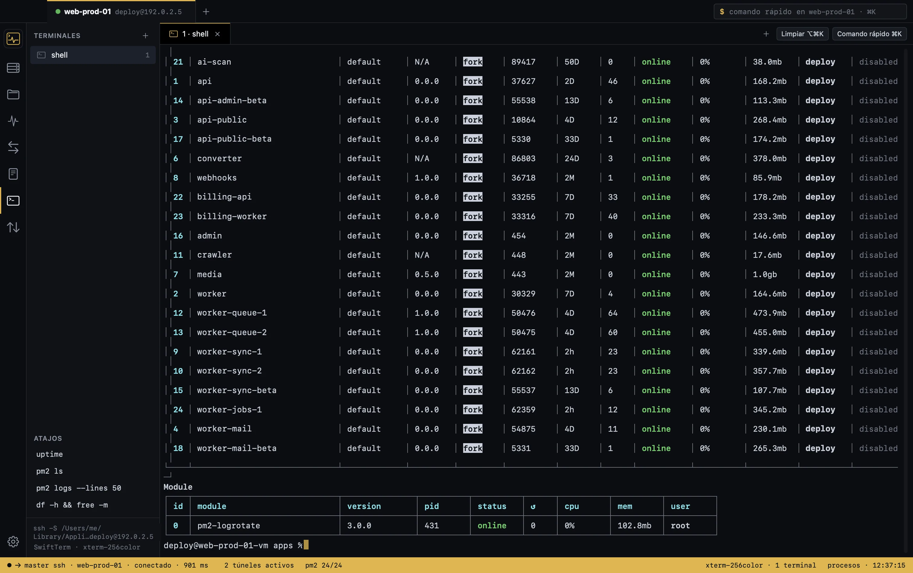This screenshot has width=913, height=573.
Task: Select the 1 · shell tab
Action: click(195, 34)
